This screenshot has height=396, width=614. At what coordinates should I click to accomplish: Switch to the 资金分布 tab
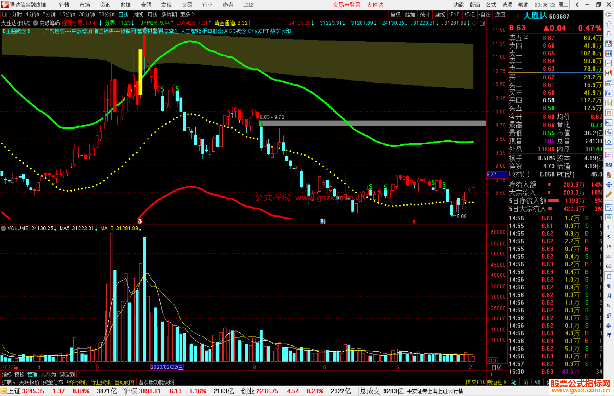[x=53, y=382]
